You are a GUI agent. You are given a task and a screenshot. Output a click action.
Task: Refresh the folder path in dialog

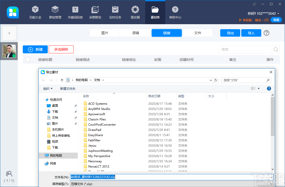coord(216,80)
